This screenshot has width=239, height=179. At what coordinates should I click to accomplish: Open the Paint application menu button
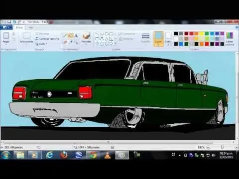click(6, 27)
